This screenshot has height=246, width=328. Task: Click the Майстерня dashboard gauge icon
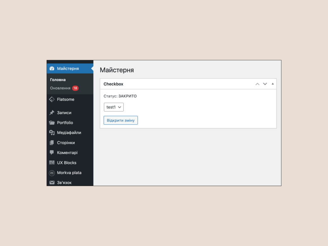pyautogui.click(x=52, y=69)
